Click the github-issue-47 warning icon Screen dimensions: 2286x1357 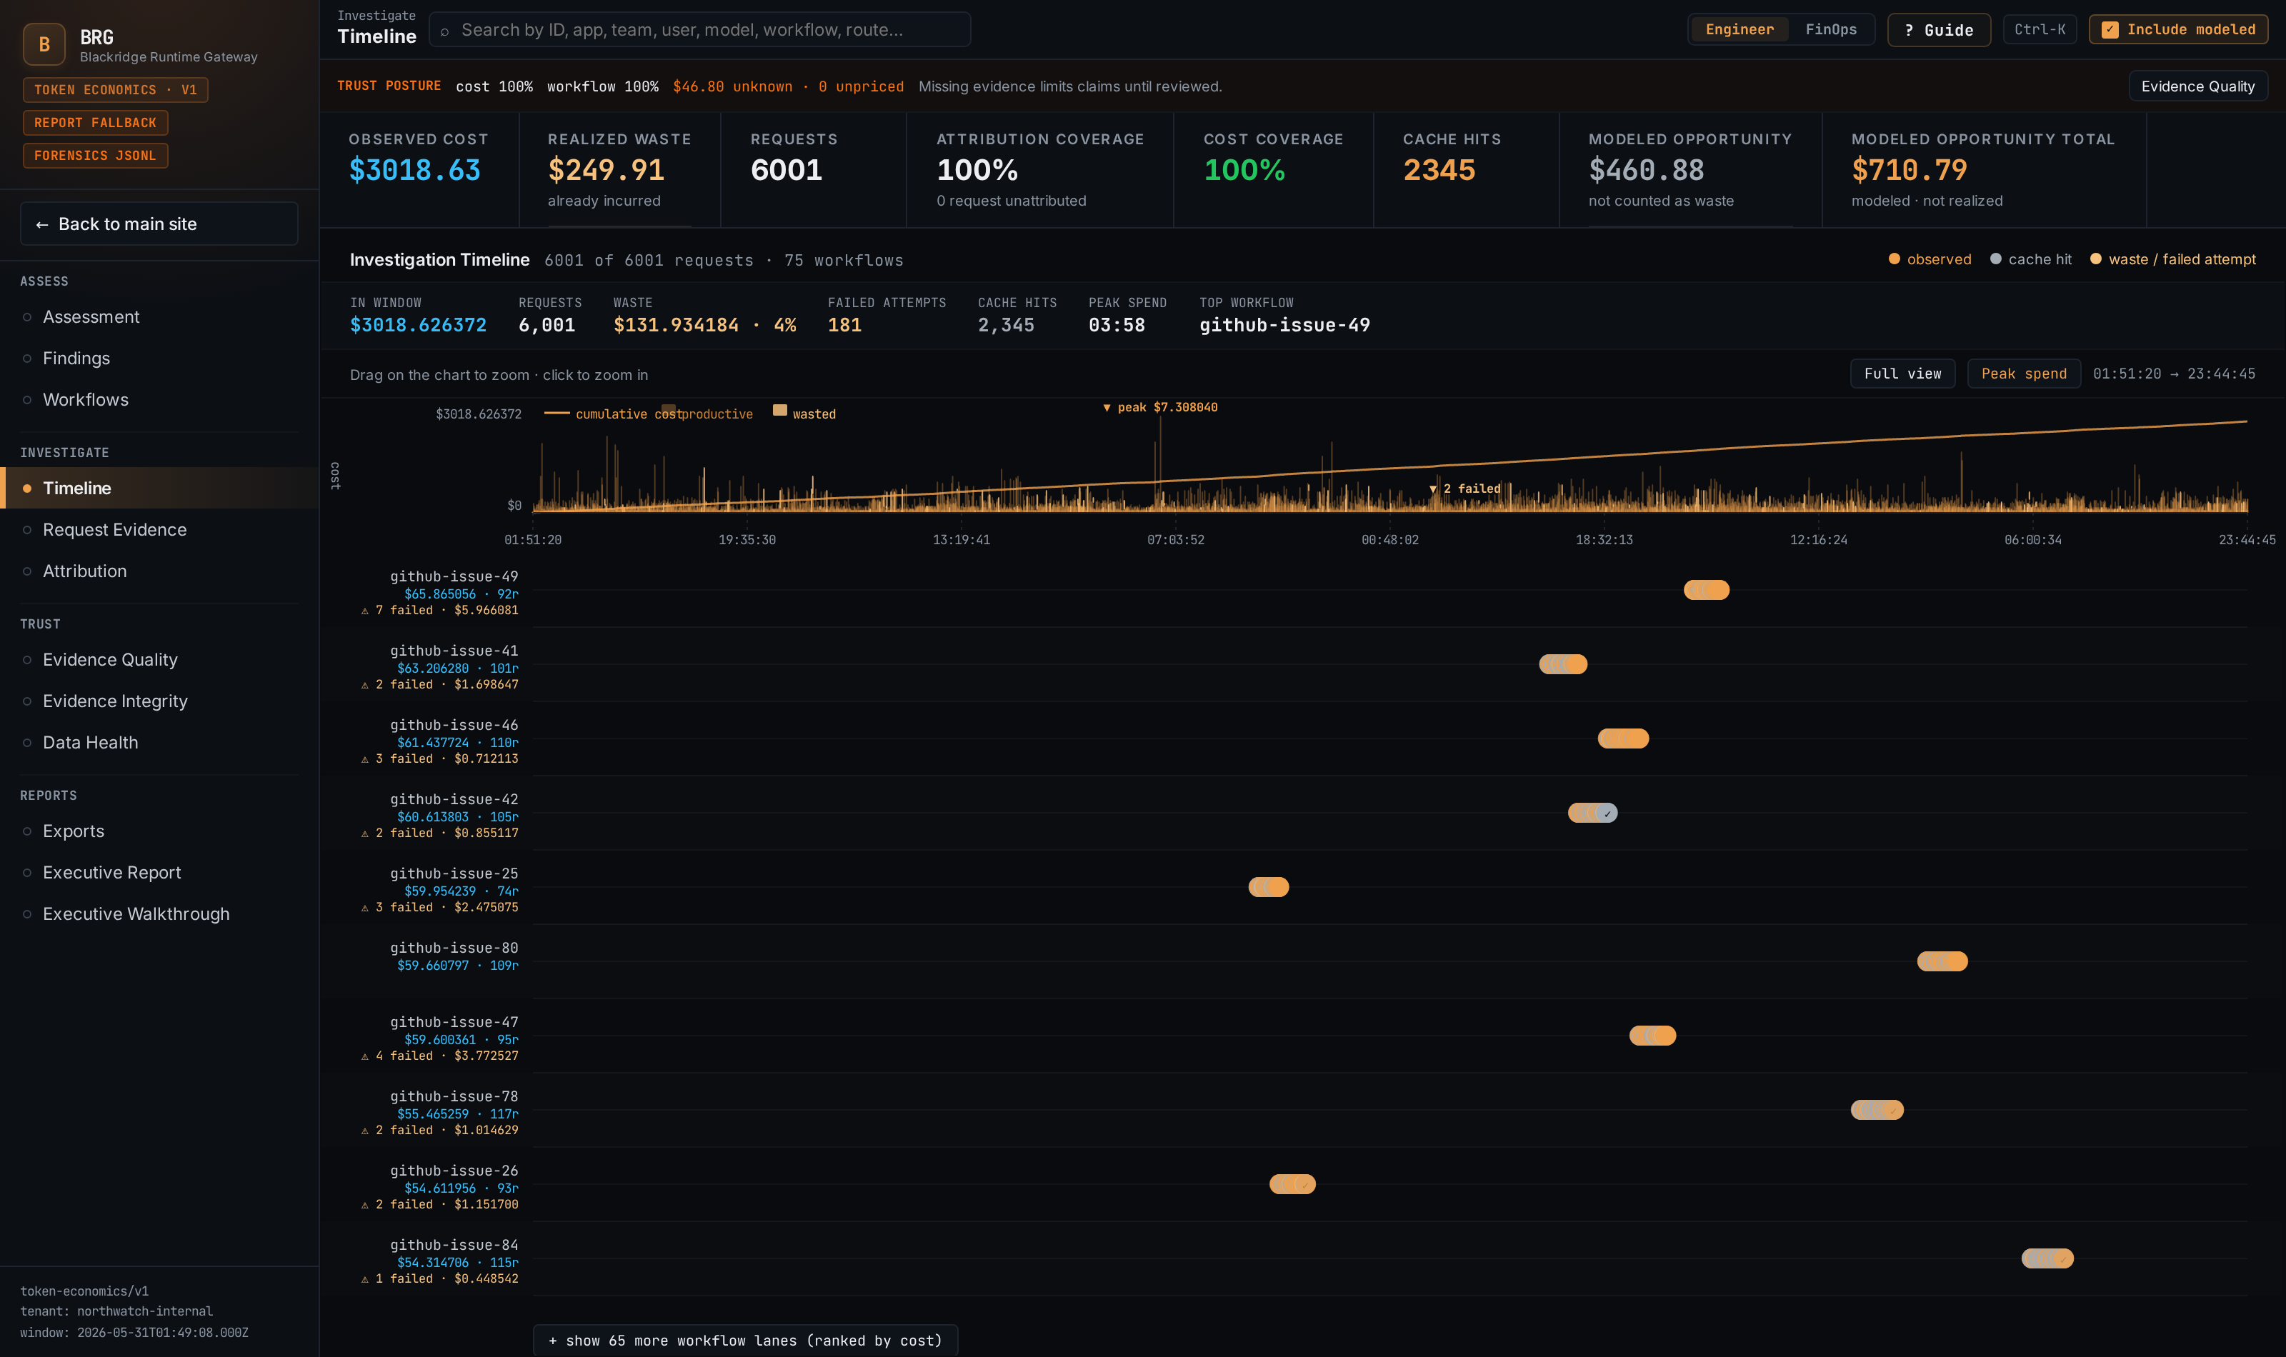point(365,1056)
